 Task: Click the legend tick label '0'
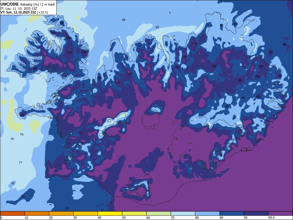pyautogui.click(x=1, y=218)
